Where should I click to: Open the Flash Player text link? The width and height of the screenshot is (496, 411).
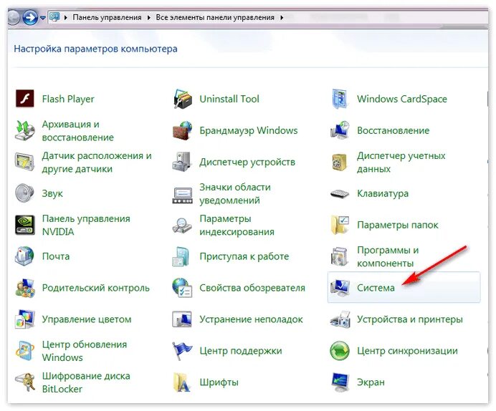coord(68,100)
